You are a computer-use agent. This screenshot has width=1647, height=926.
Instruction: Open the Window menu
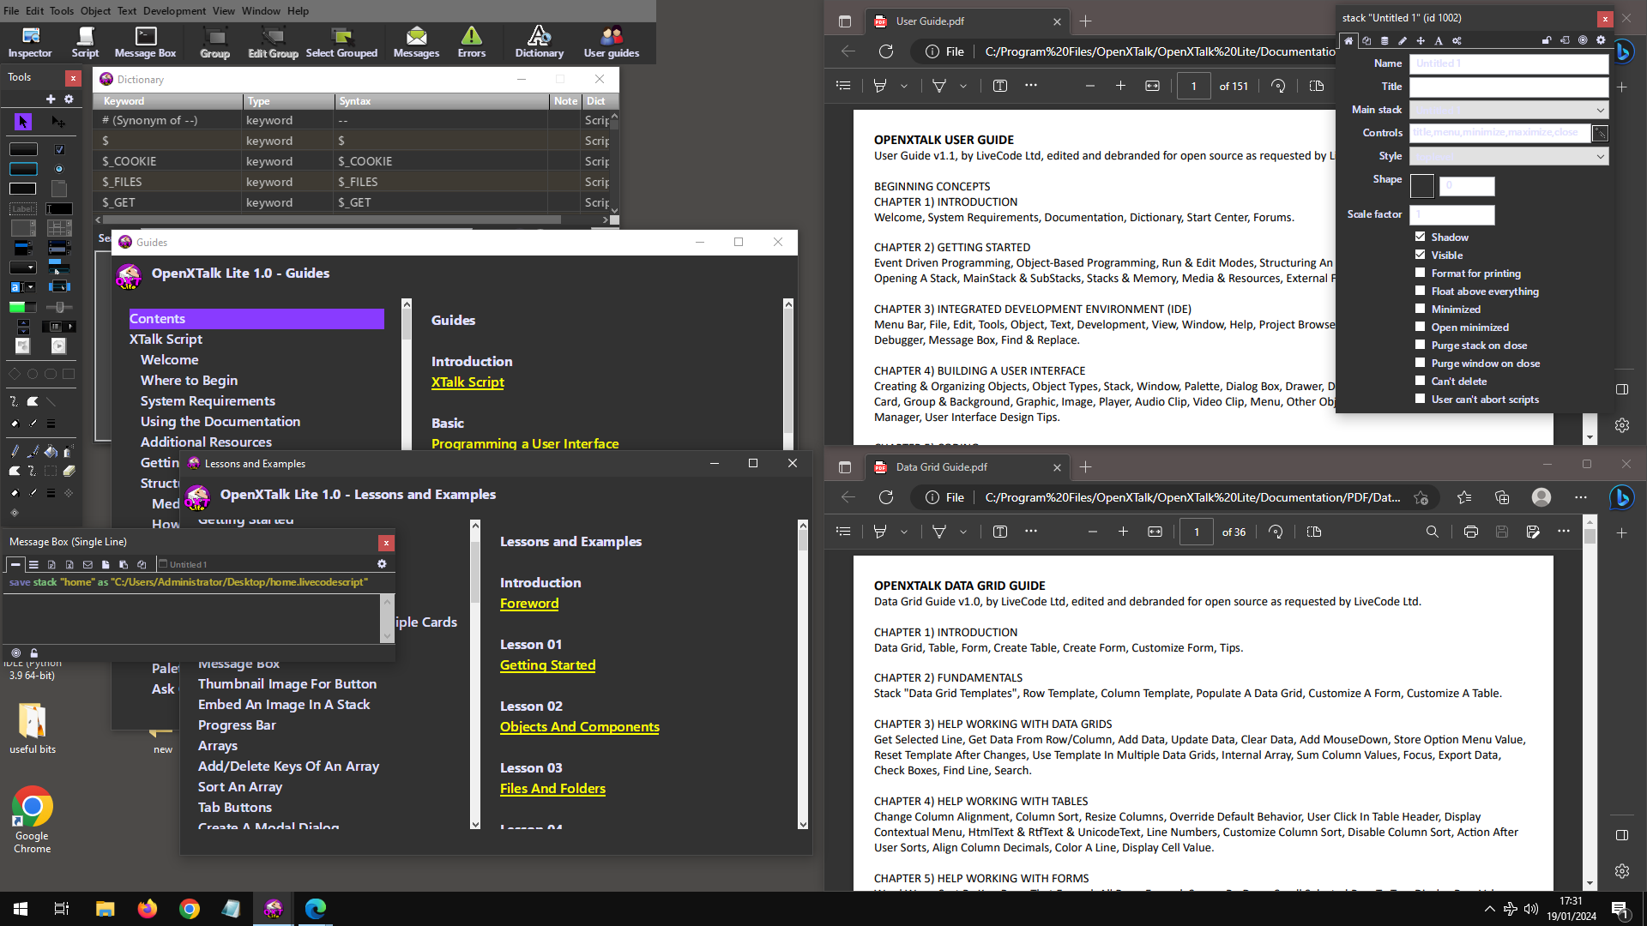point(261,11)
